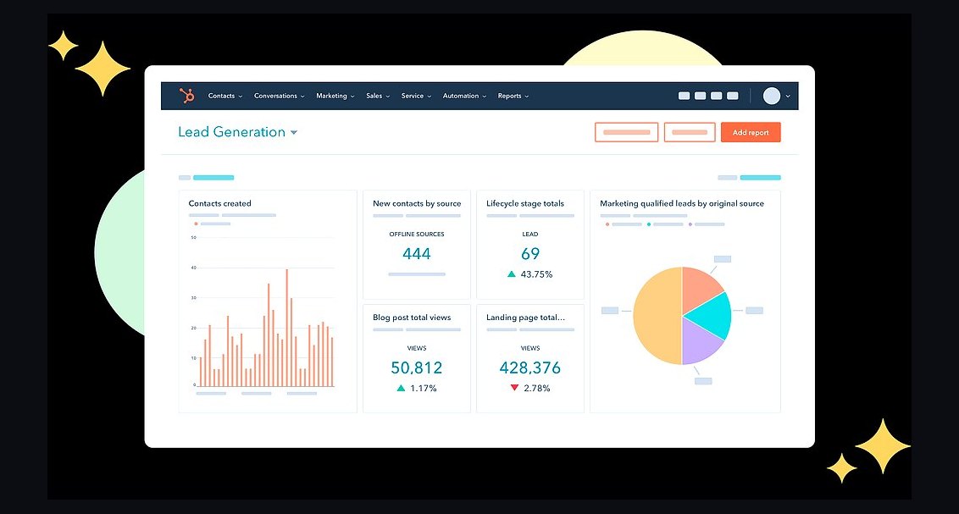959x514 pixels.
Task: Click the purple legend dot in the pie chart card
Action: pyautogui.click(x=690, y=224)
